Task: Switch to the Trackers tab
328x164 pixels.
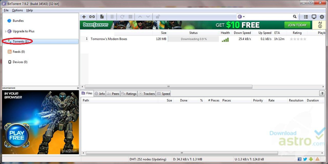Action: pos(146,94)
